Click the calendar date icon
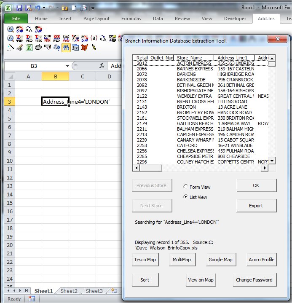 tap(75, 48)
